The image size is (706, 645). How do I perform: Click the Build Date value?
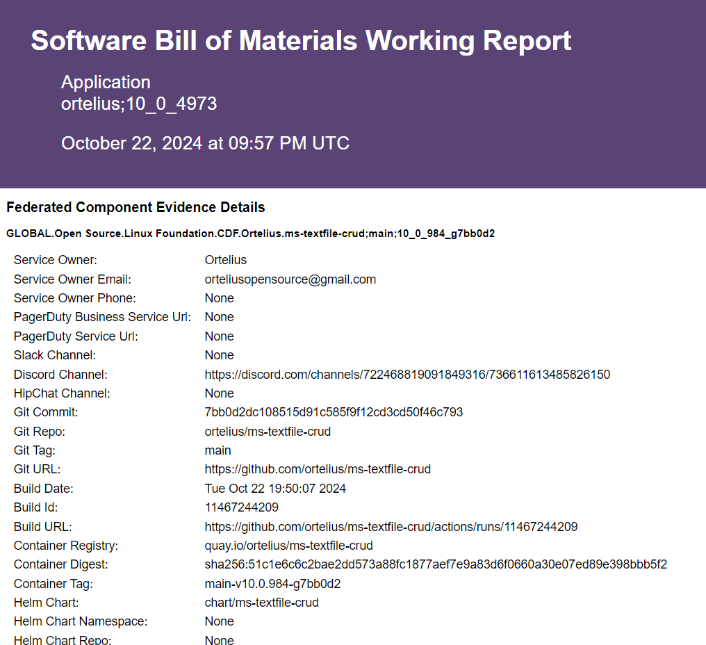(275, 489)
